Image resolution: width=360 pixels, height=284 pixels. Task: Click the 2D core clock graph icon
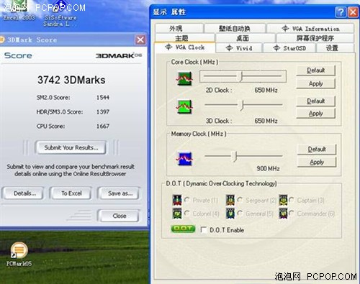184,78
